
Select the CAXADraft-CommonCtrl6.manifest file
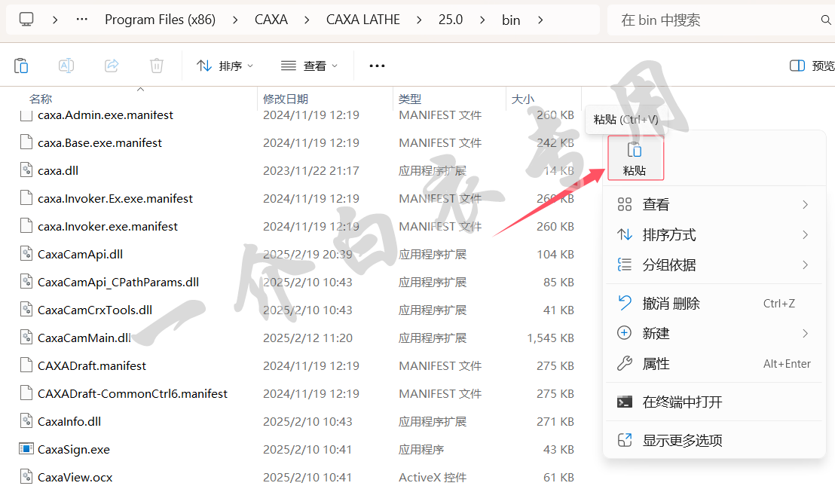point(133,393)
